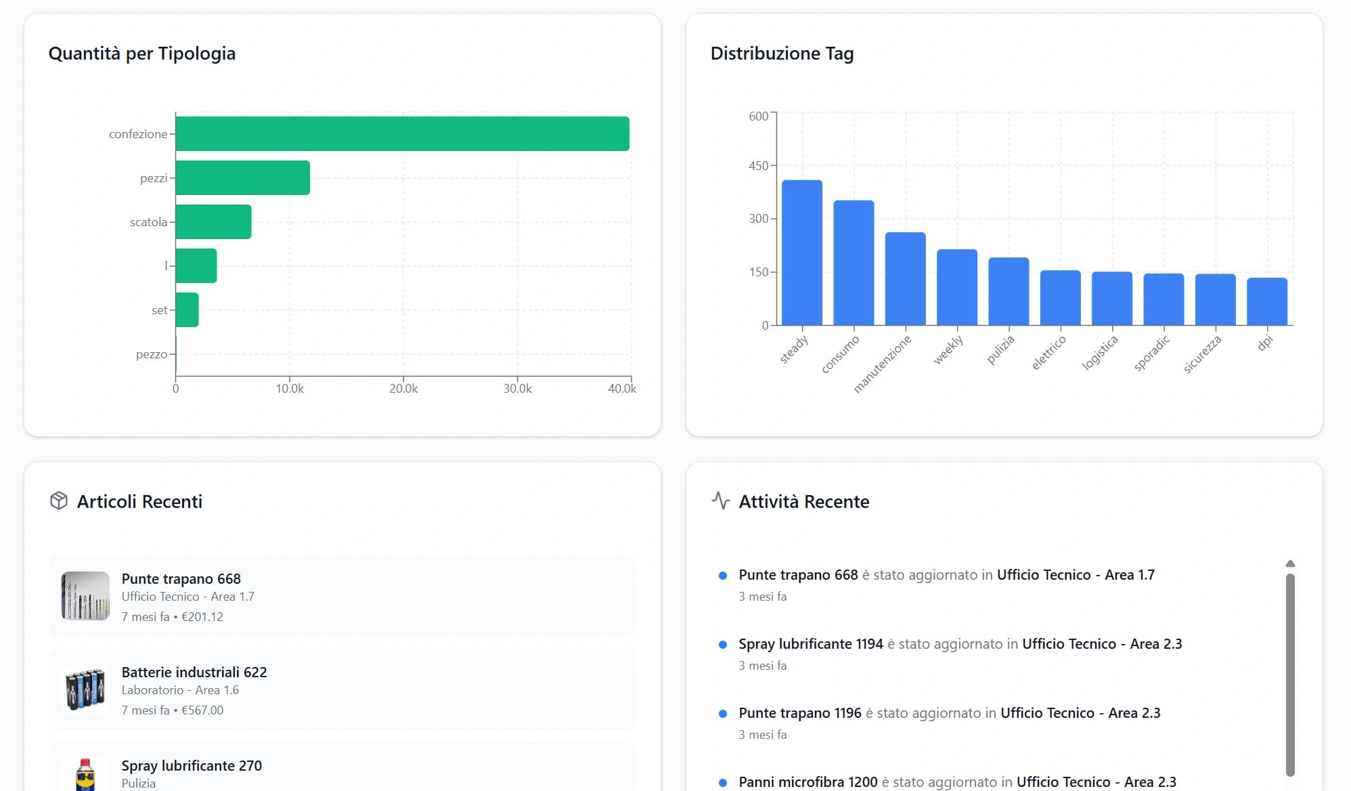Image resolution: width=1351 pixels, height=791 pixels.
Task: Open the Punte trapano 668 article title
Action: [181, 578]
